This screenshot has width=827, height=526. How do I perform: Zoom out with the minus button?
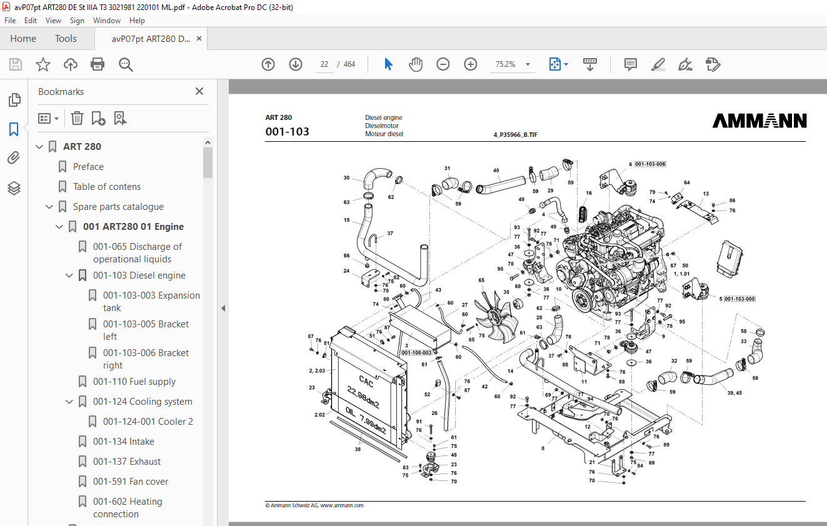coord(443,64)
